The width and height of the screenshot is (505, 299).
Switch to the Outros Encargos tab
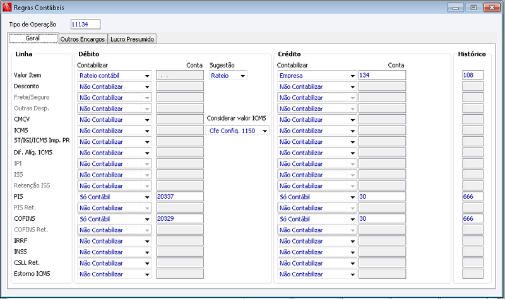pos(83,39)
